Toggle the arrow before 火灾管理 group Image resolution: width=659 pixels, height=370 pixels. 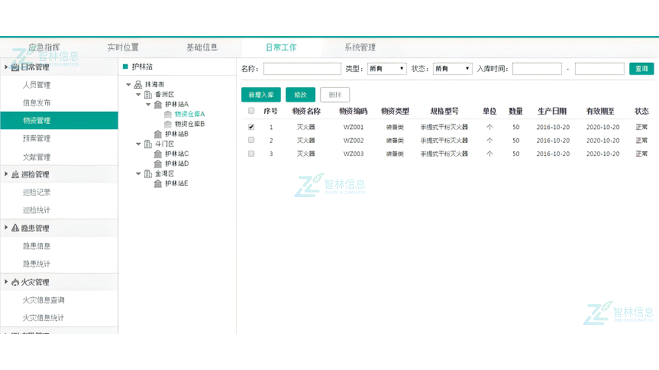(x=6, y=282)
